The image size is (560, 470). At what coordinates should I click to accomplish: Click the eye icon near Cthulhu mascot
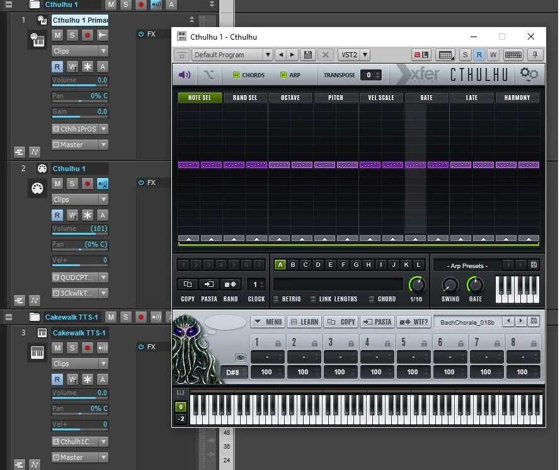pyautogui.click(x=241, y=357)
